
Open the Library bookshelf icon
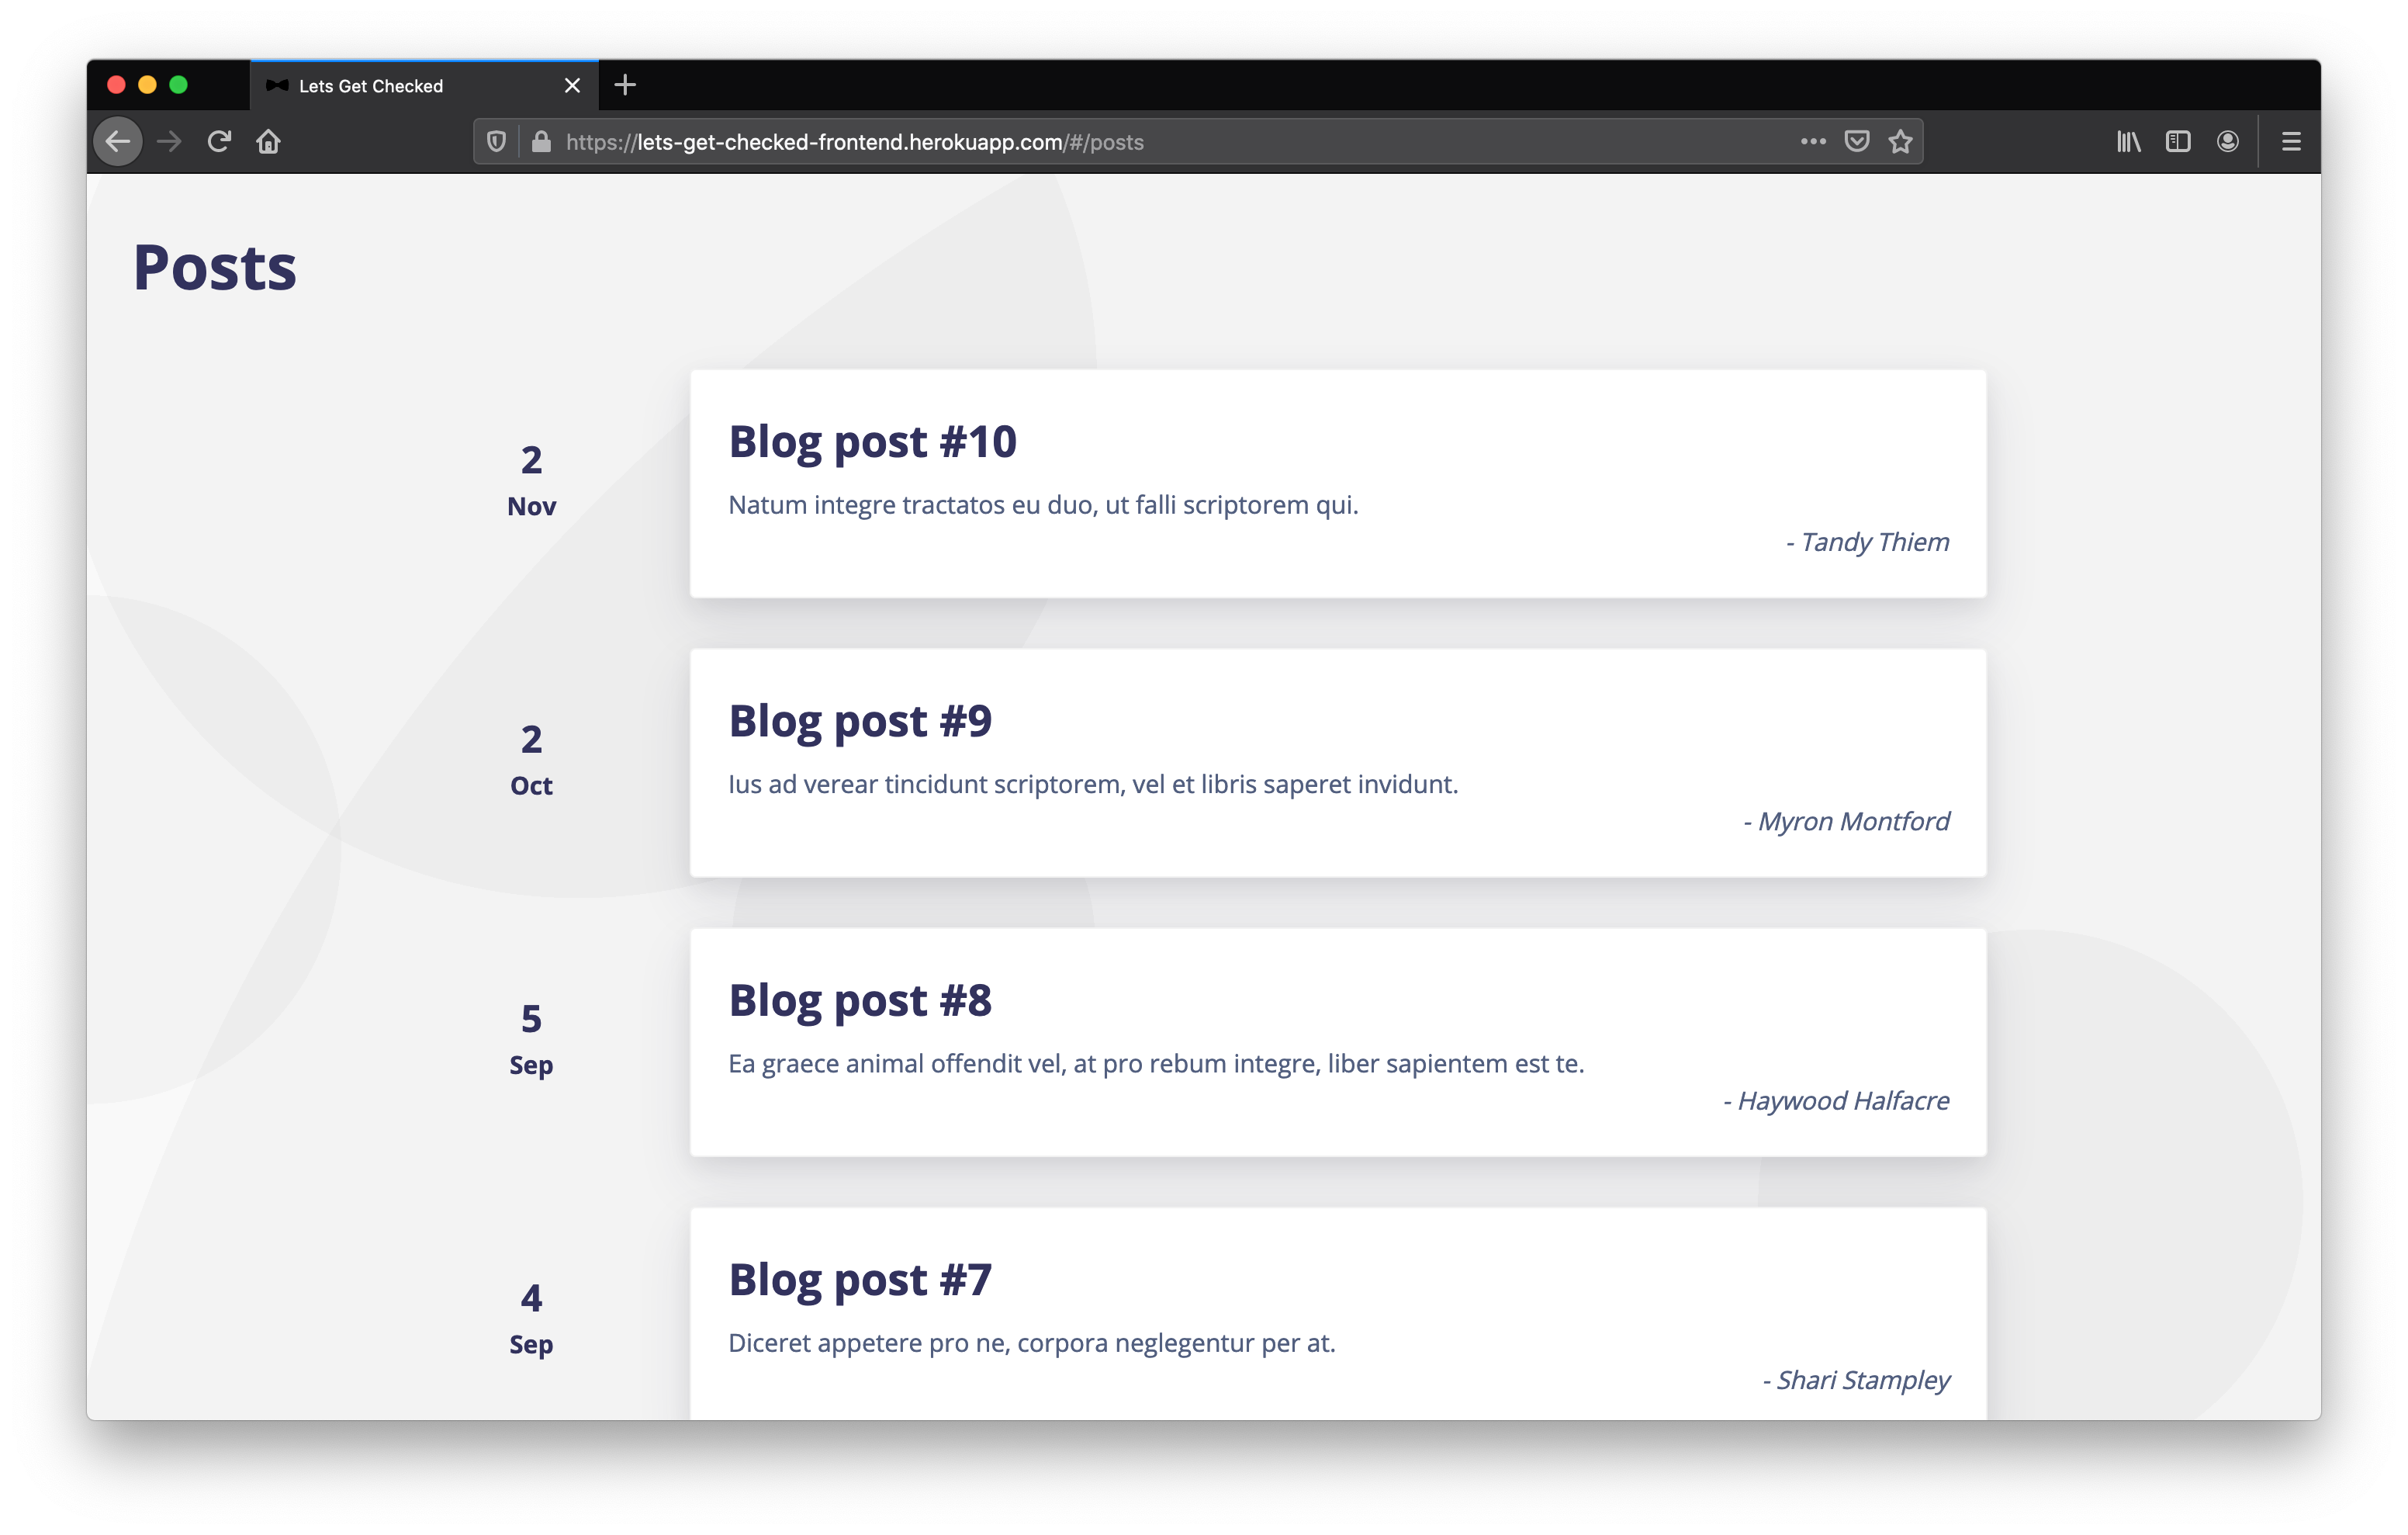(2128, 141)
